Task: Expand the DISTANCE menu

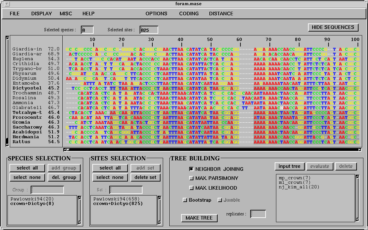Action: (x=221, y=14)
